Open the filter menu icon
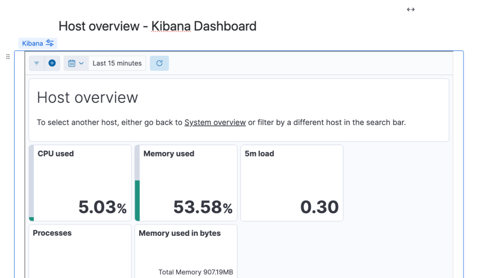The height and width of the screenshot is (278, 490). click(x=37, y=64)
